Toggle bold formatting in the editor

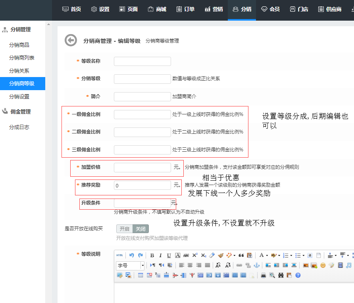152,255
